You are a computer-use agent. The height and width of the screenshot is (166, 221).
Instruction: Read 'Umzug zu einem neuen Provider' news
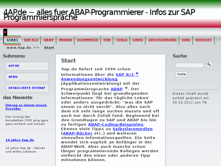[26, 107]
